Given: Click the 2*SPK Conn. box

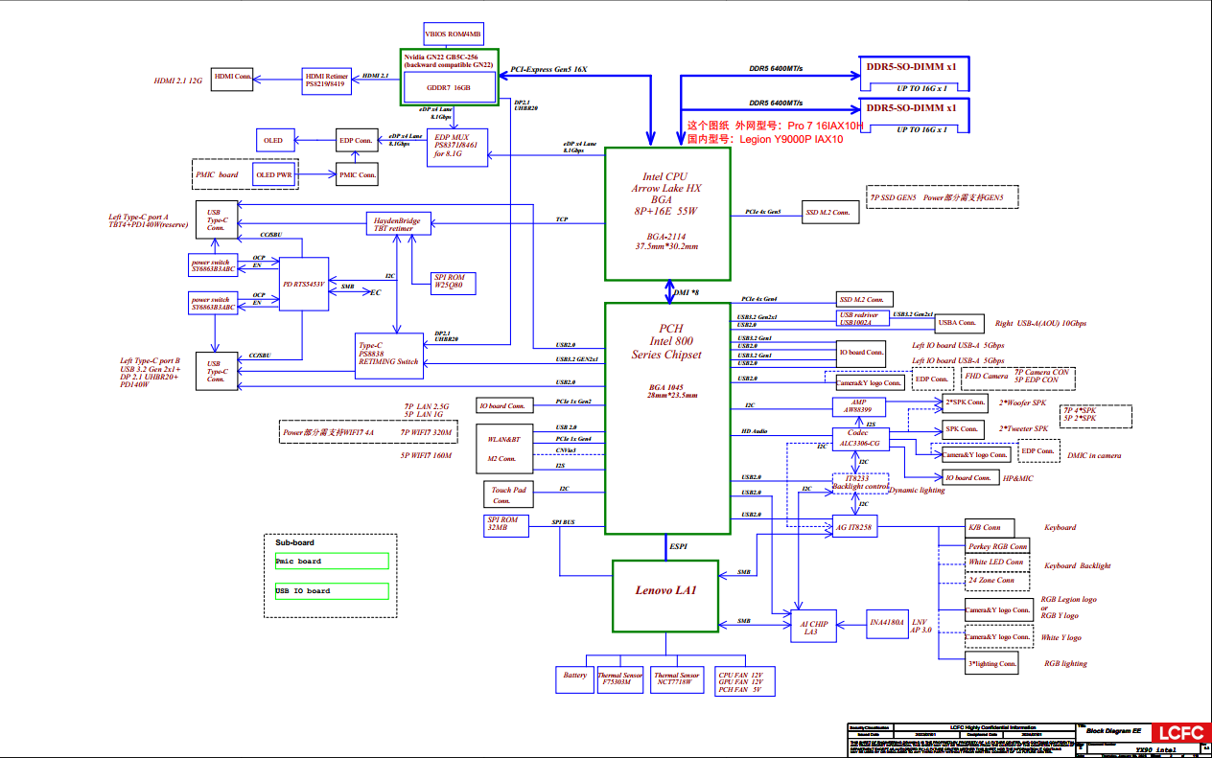Looking at the screenshot, I should tap(966, 402).
